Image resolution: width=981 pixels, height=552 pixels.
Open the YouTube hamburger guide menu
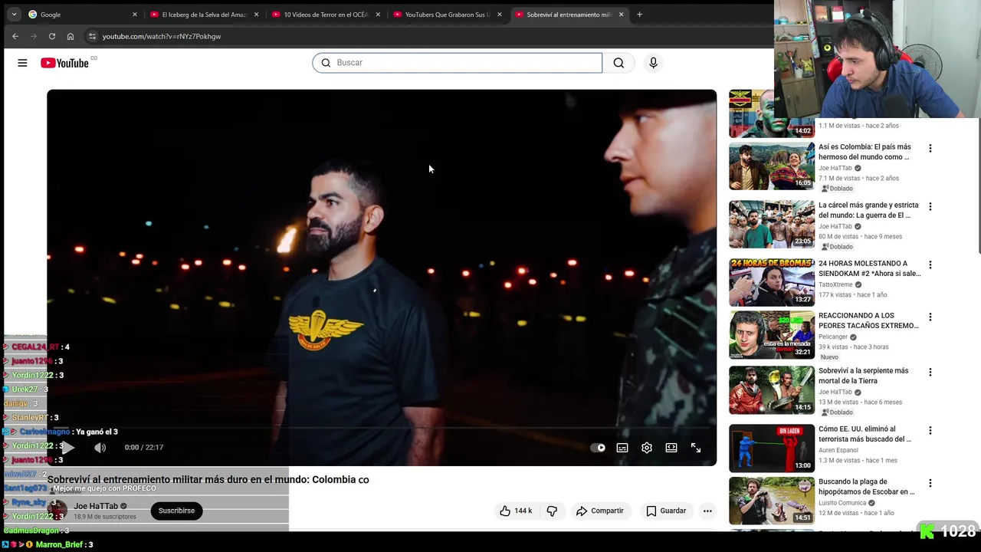(22, 63)
